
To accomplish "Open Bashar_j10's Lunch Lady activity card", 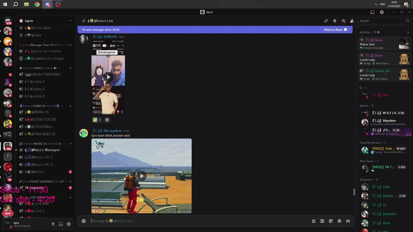I will coord(384,75).
